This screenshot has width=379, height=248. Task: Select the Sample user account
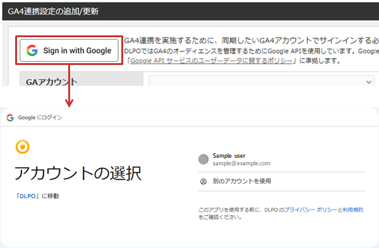(282, 160)
